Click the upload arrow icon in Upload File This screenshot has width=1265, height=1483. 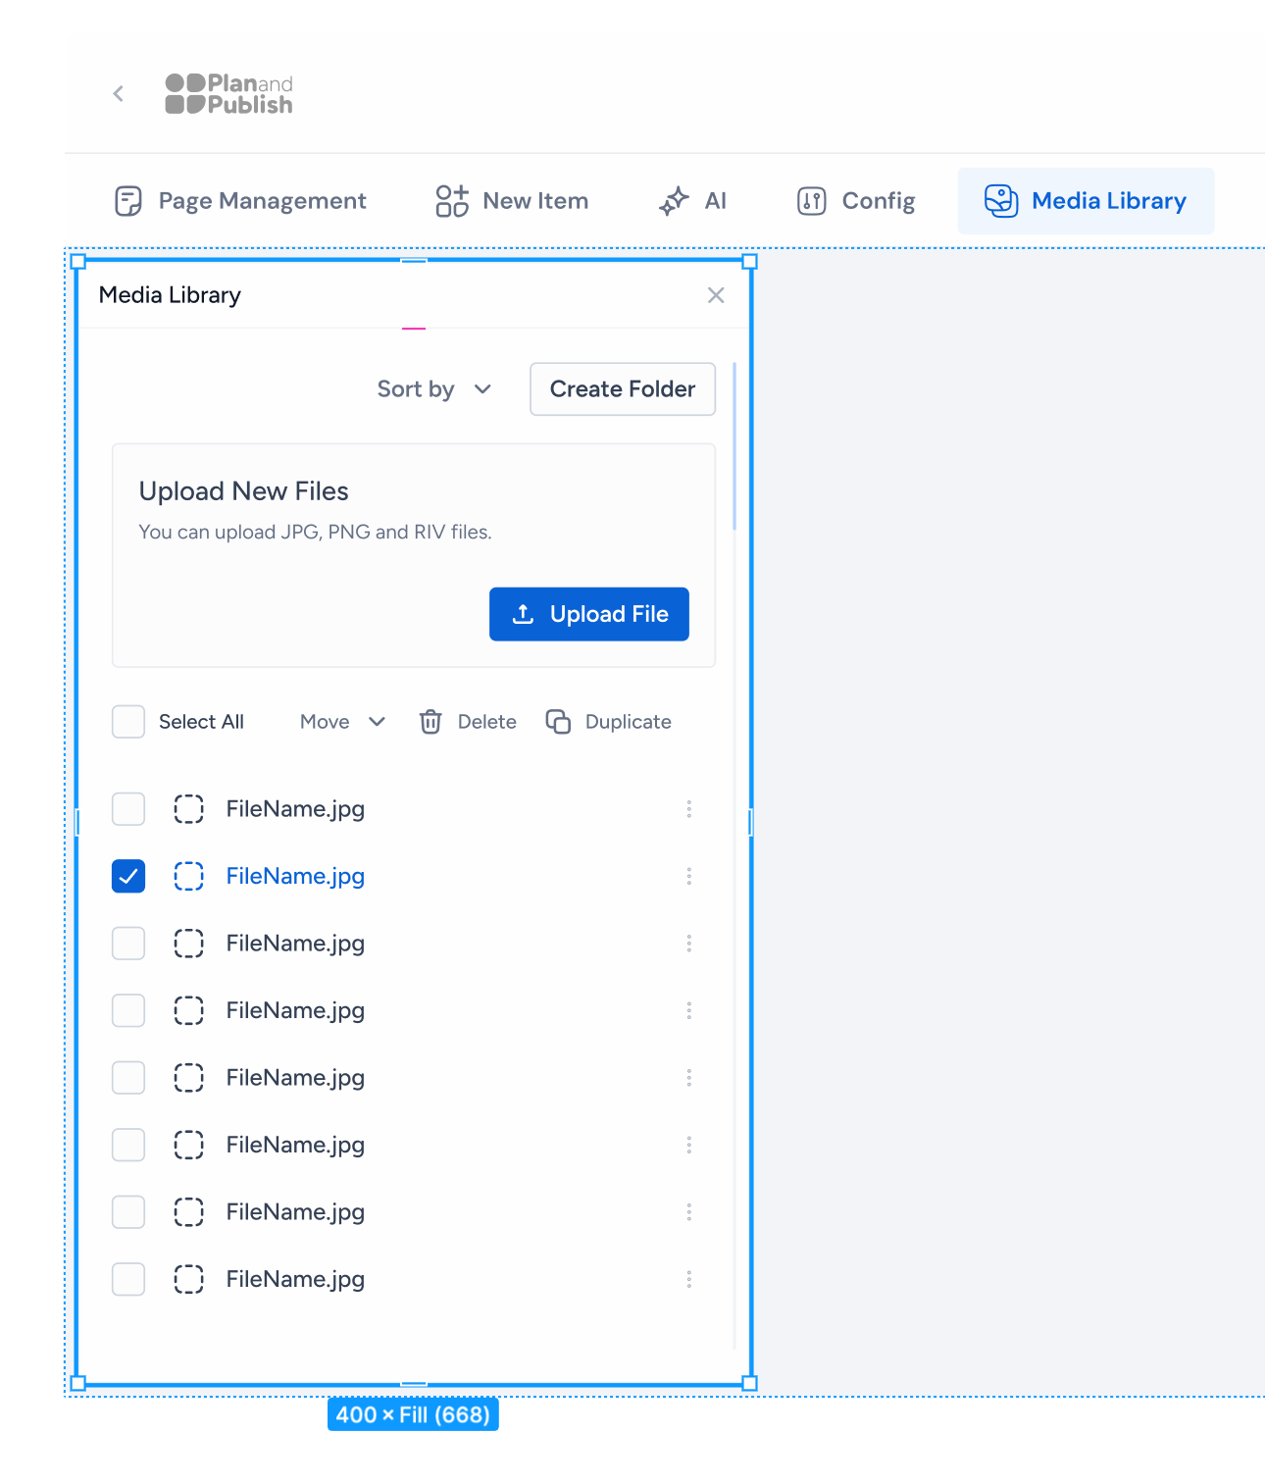point(524,614)
